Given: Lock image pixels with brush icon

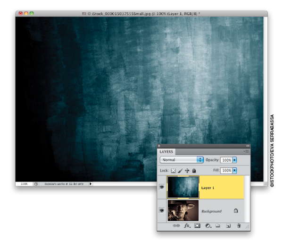Looking at the screenshot, I should (180, 170).
